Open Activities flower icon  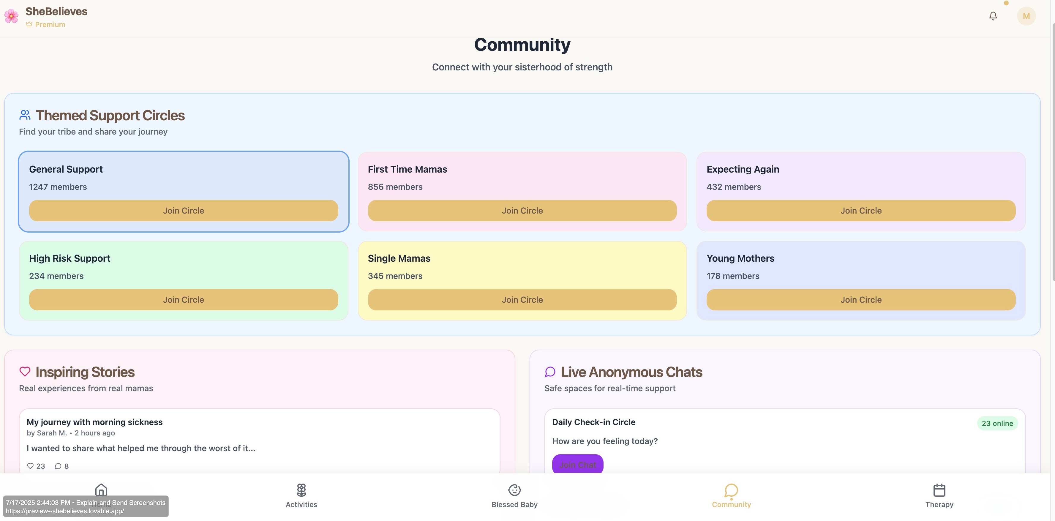click(x=301, y=490)
